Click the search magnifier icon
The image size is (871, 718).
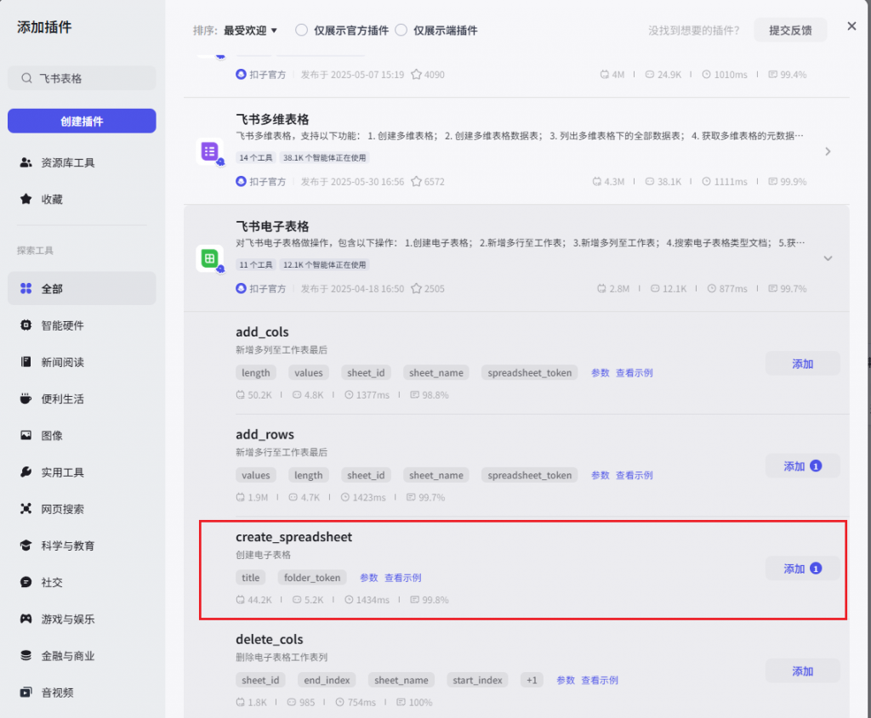pos(26,78)
